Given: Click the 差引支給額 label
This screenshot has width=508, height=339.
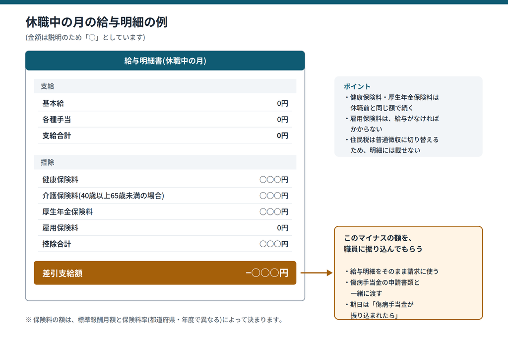Looking at the screenshot, I should [x=62, y=273].
